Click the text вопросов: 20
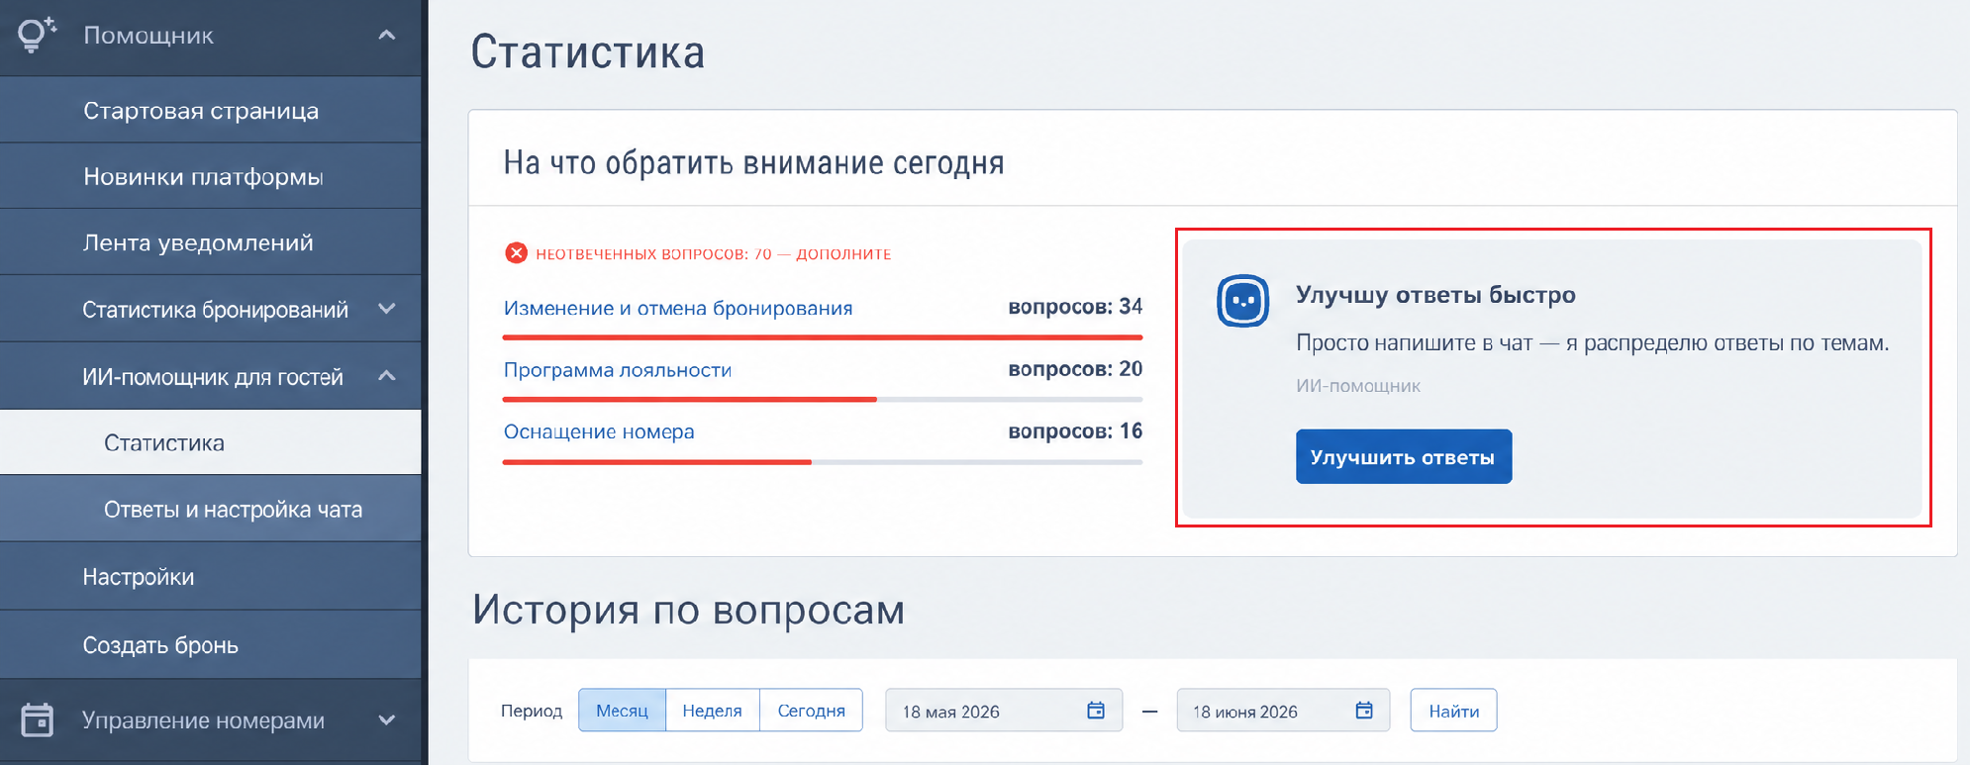Image resolution: width=1970 pixels, height=766 pixels. point(1075,369)
